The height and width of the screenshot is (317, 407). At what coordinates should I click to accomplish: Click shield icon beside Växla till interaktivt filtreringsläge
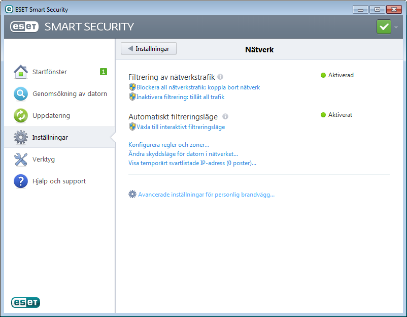tap(132, 127)
